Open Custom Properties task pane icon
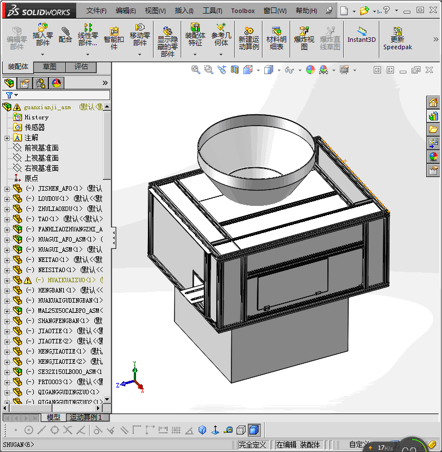442x452 pixels. (x=433, y=170)
